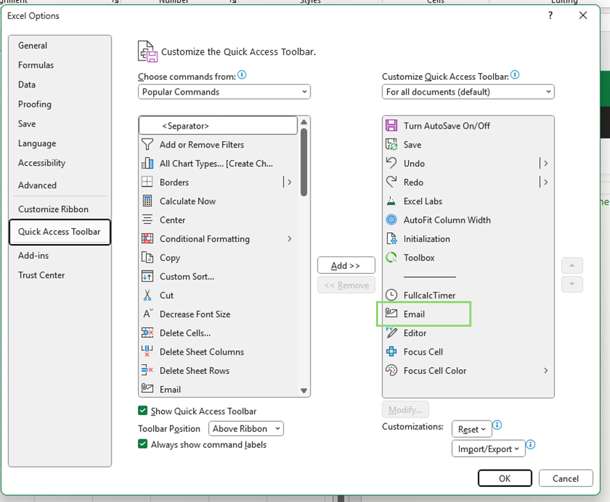
Task: Click the AutoFit Column Width circle icon
Action: point(391,220)
